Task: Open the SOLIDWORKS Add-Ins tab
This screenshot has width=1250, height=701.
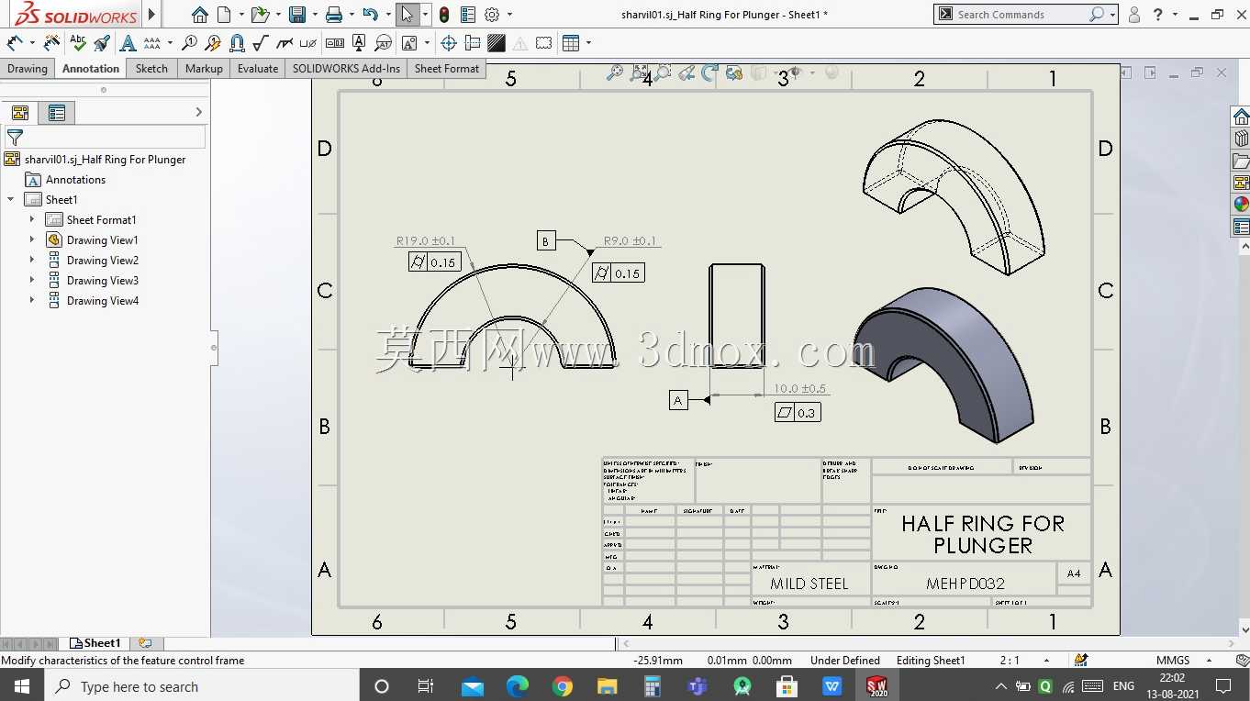Action: 346,68
